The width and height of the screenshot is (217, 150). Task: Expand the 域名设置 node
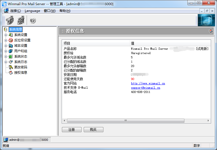6,46
